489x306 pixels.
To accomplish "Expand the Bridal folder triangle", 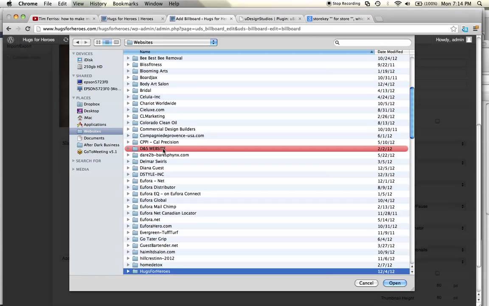I will tap(128, 90).
